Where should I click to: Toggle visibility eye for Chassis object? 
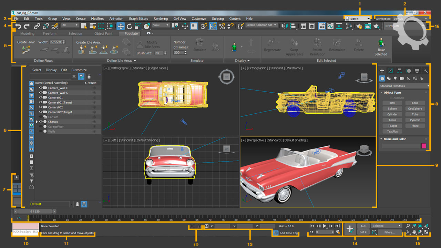(x=41, y=122)
